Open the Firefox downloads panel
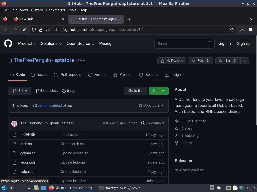 coord(242,30)
